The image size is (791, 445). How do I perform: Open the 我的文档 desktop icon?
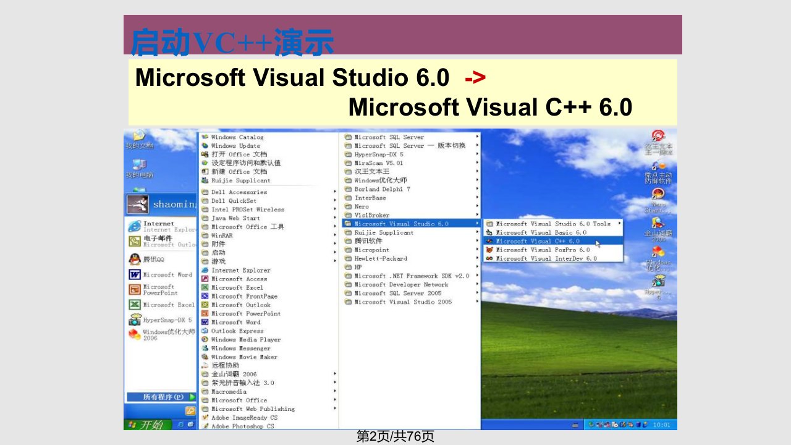click(138, 136)
